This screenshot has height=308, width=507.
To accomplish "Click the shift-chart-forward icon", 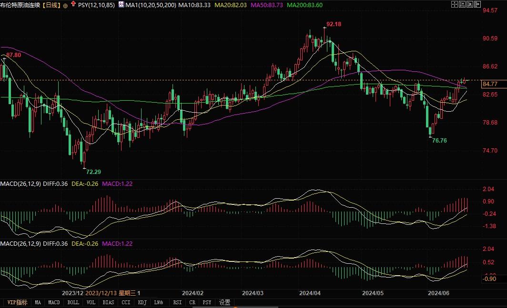I will [477, 4].
